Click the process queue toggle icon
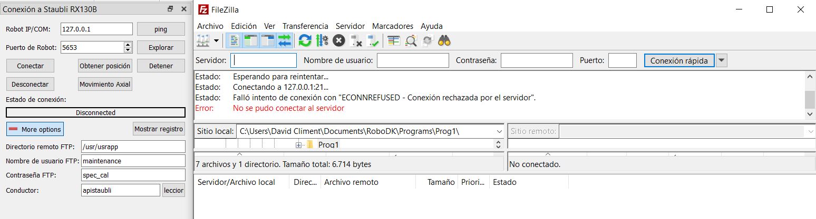 pos(322,40)
